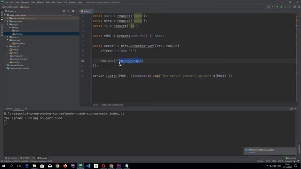This screenshot has height=169, width=301.
Task: Click the Windows Start button
Action: coord(4,166)
